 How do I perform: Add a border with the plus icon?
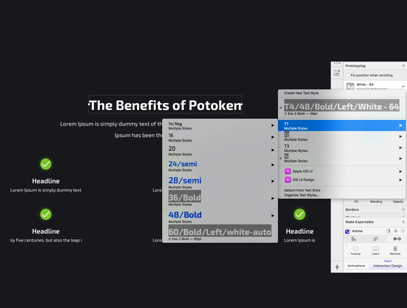403,209
